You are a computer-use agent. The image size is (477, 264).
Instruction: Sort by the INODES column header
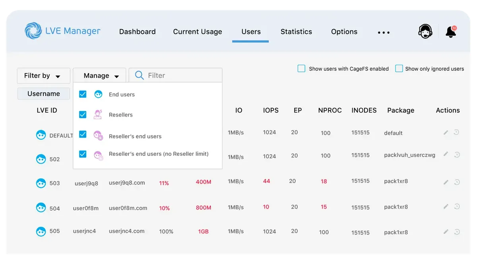coord(364,110)
